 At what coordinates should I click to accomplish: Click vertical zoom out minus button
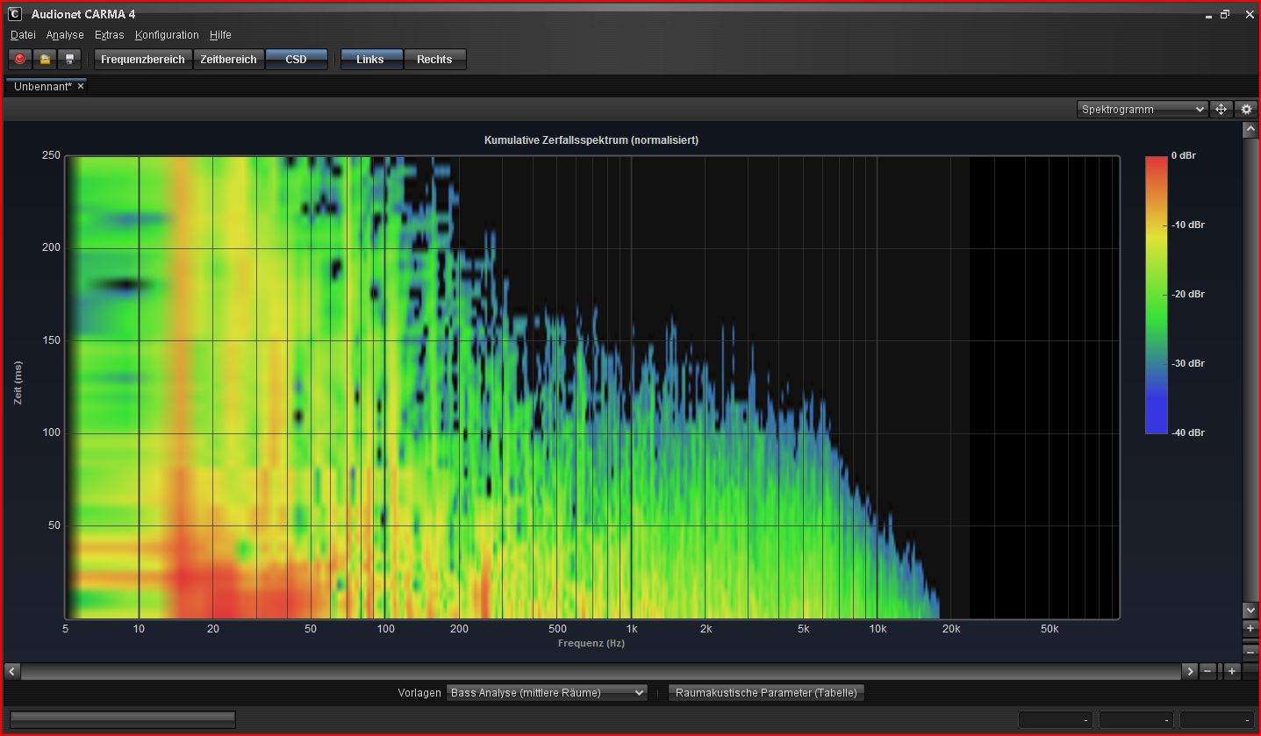coord(1250,652)
